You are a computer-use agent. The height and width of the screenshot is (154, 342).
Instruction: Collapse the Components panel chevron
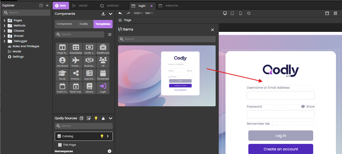click(x=111, y=14)
